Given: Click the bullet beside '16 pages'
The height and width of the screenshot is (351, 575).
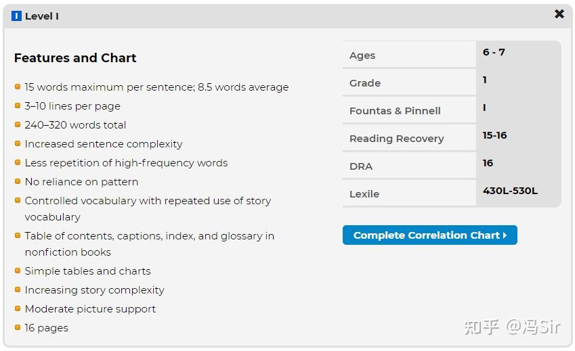Looking at the screenshot, I should [x=18, y=327].
